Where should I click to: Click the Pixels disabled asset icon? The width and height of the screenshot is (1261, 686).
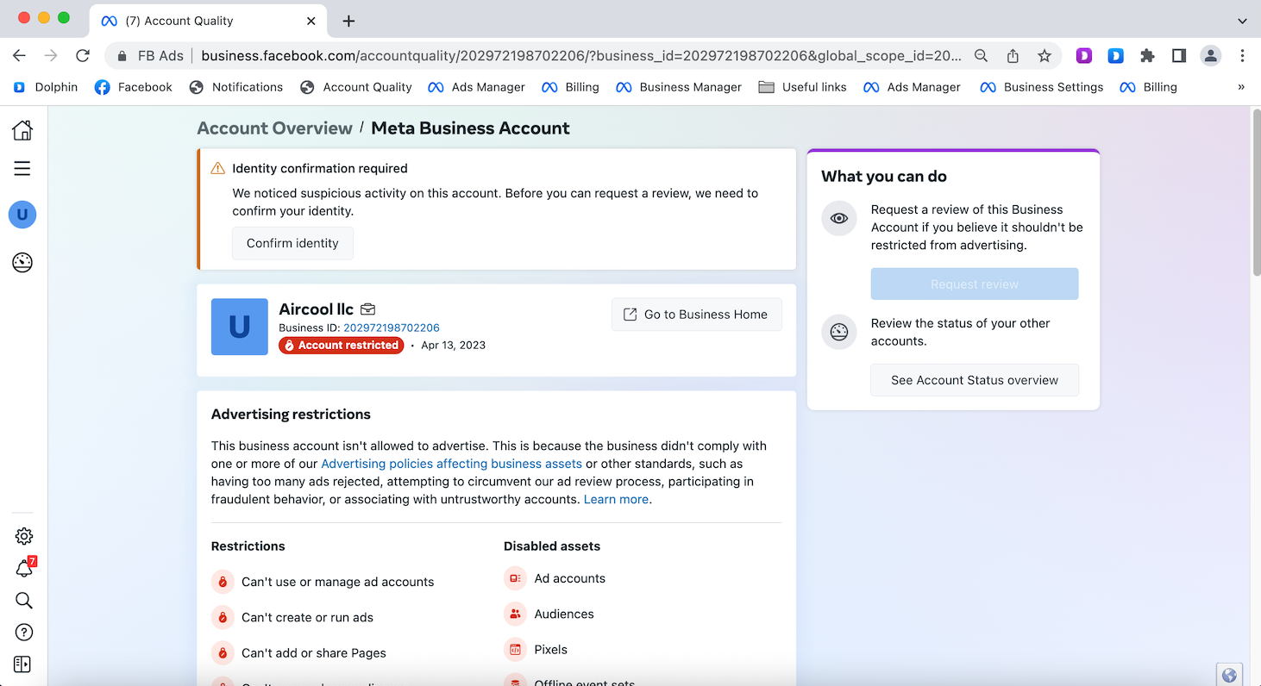pyautogui.click(x=515, y=649)
